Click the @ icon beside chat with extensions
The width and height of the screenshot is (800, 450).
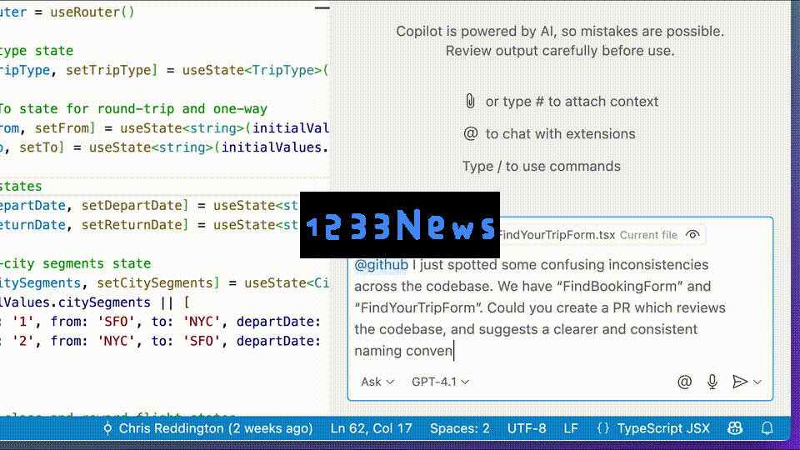pos(470,133)
